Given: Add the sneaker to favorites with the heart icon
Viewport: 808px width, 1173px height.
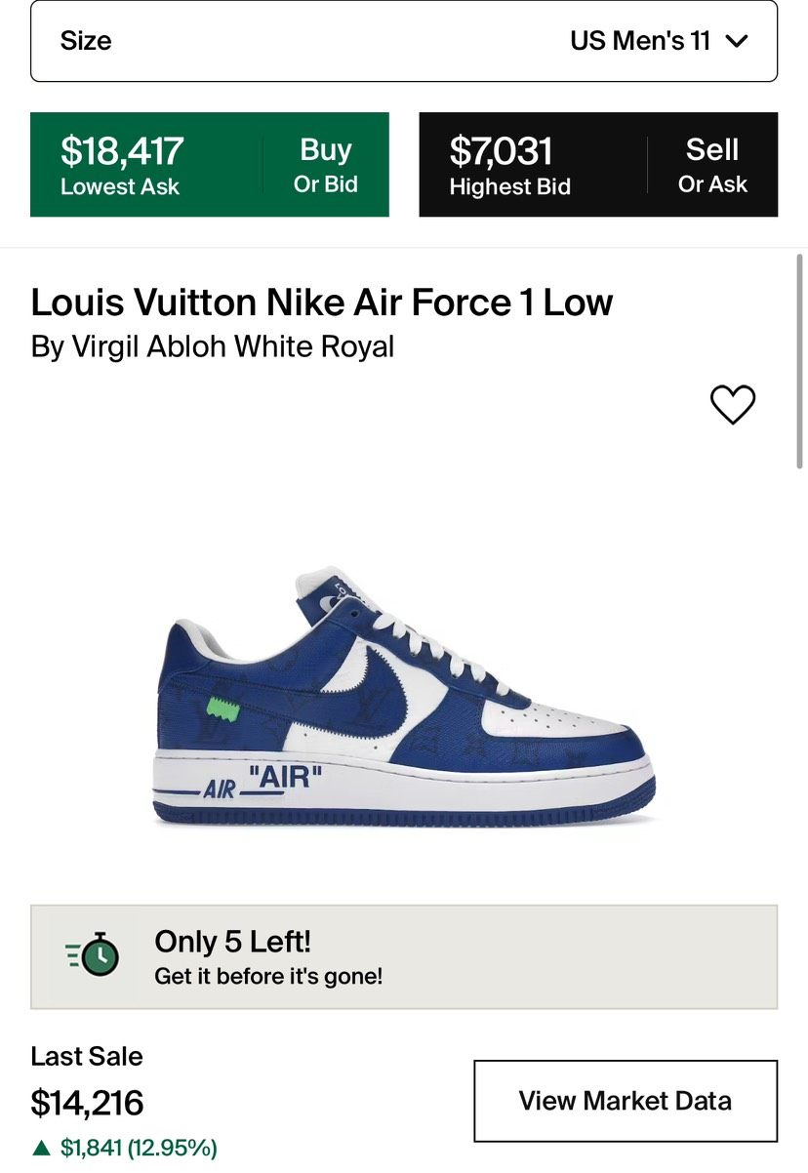Looking at the screenshot, I should [732, 404].
